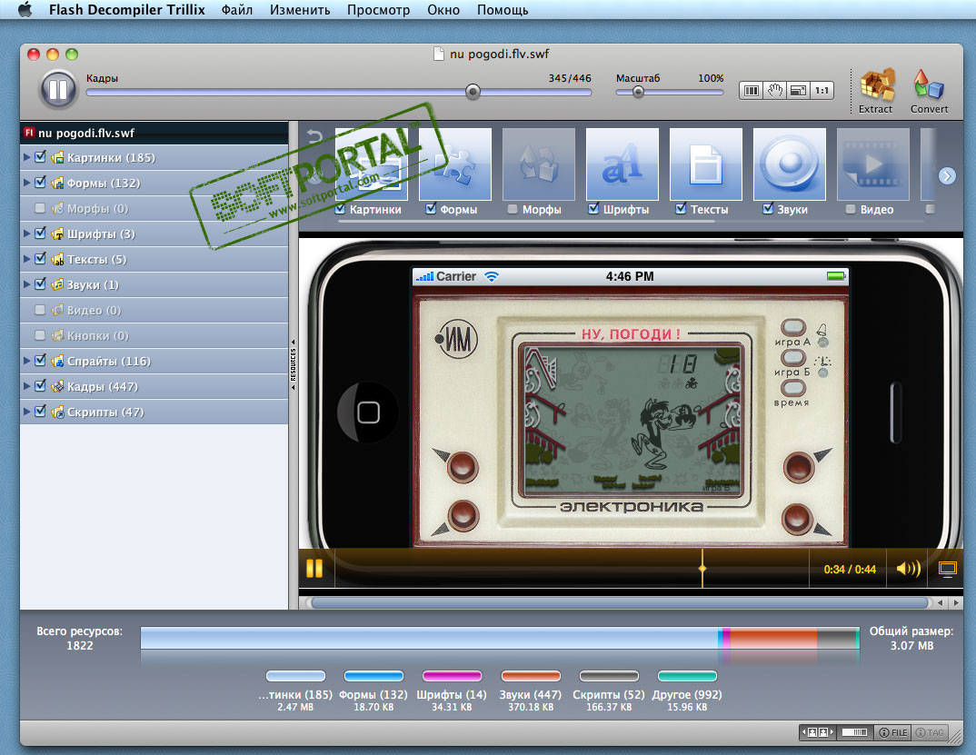Click the horizontal scrollbar below preview

pyautogui.click(x=620, y=602)
